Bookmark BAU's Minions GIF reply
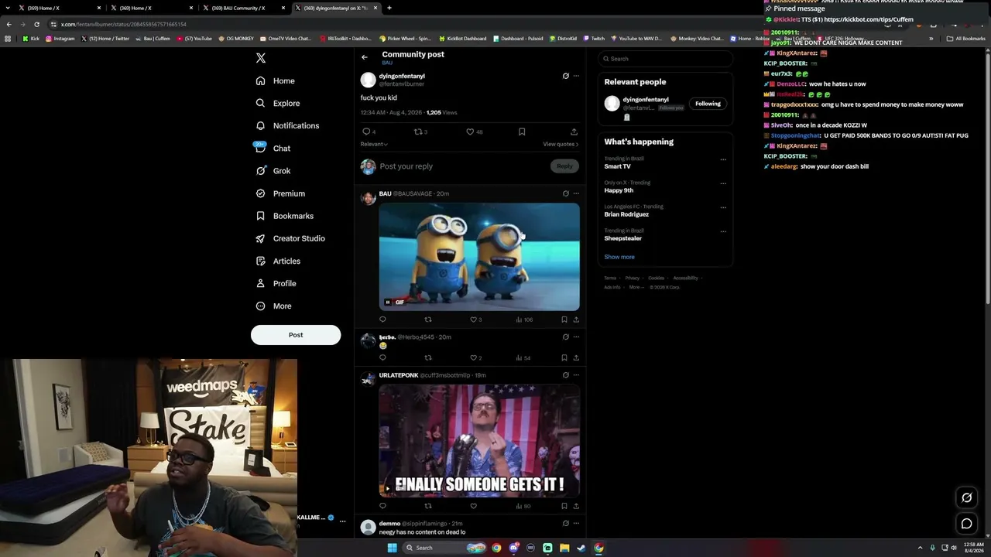The width and height of the screenshot is (991, 557). click(564, 320)
